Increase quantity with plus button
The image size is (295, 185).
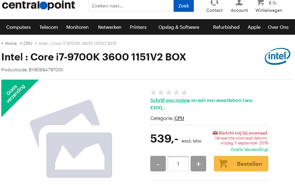(x=198, y=164)
